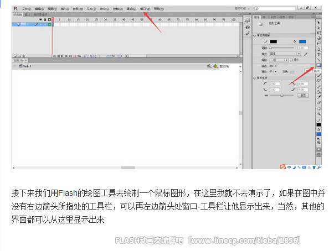
Task: Click the stroke width slider handle
Action: (x=270, y=48)
